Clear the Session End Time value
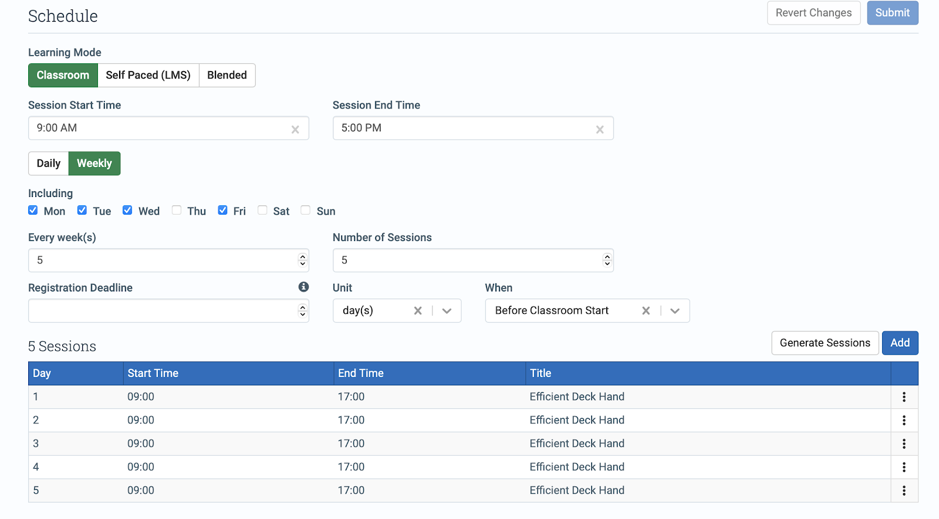Viewport: 939px width, 519px height. click(x=600, y=130)
